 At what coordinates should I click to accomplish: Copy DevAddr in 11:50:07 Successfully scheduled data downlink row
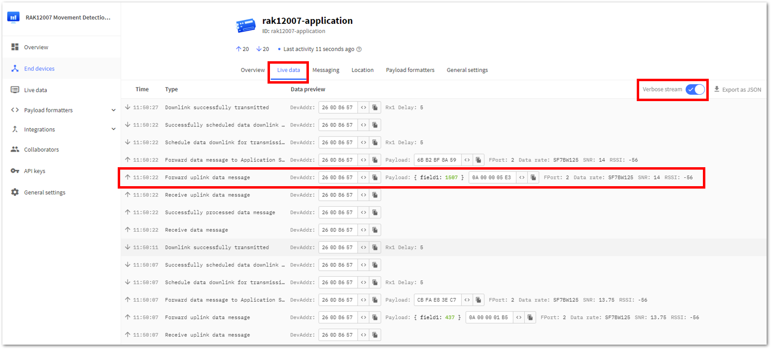click(375, 265)
